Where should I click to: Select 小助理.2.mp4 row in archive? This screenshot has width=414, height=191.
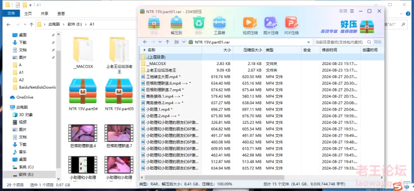pyautogui.click(x=261, y=116)
